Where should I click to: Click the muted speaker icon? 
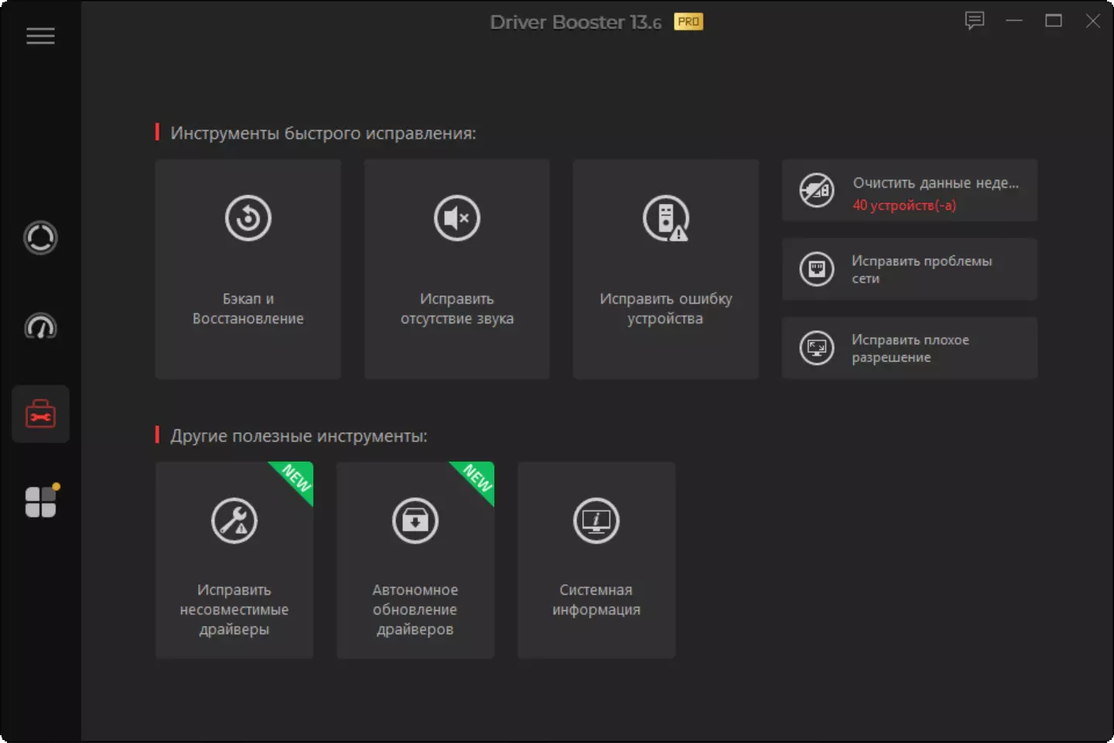(x=456, y=218)
